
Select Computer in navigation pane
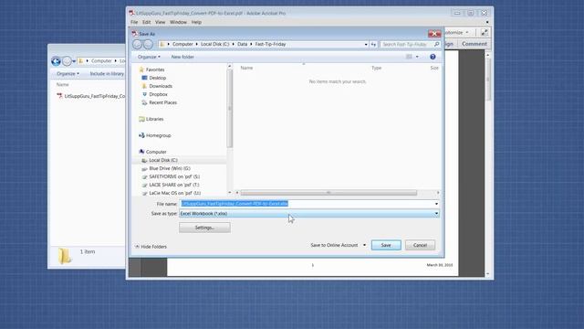pyautogui.click(x=156, y=152)
